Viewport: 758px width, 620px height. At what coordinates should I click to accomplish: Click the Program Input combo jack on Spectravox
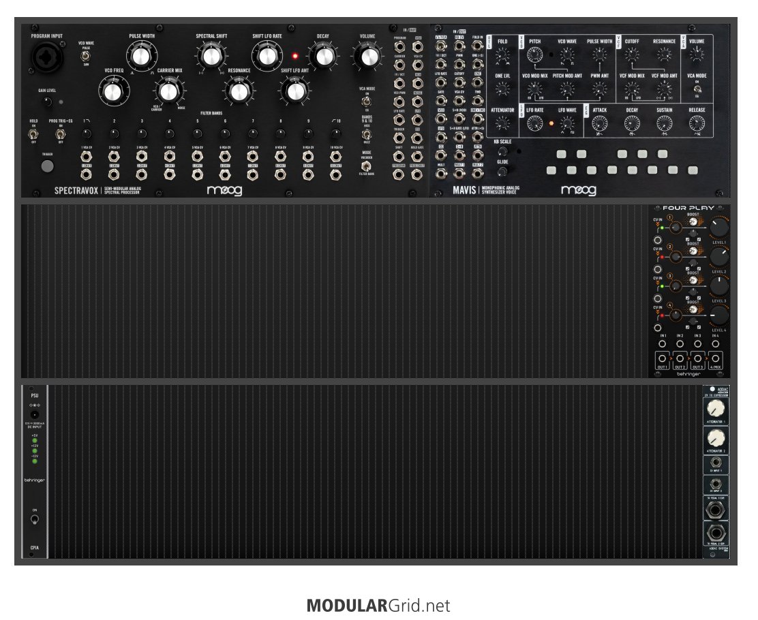click(47, 57)
